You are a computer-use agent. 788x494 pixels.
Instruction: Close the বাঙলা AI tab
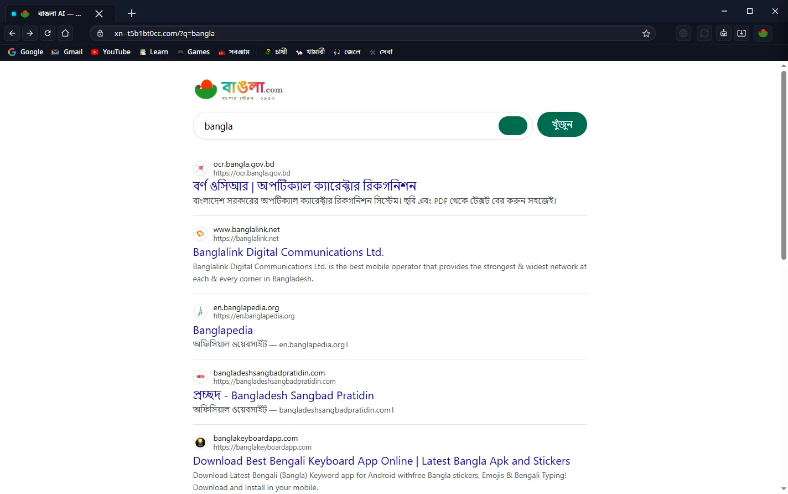99,14
